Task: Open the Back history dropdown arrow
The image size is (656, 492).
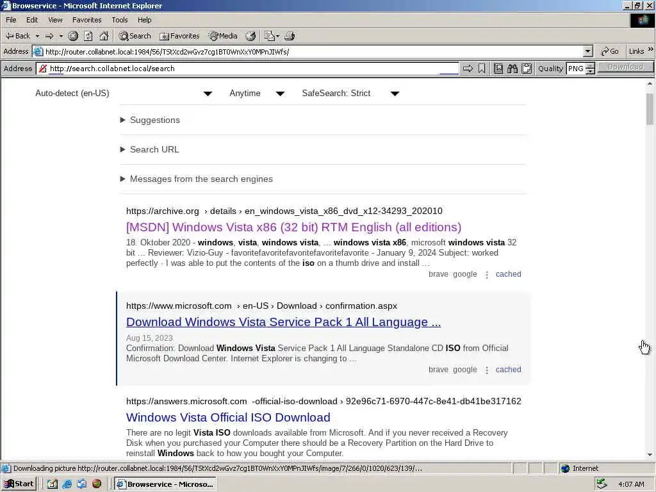Action: (x=37, y=36)
